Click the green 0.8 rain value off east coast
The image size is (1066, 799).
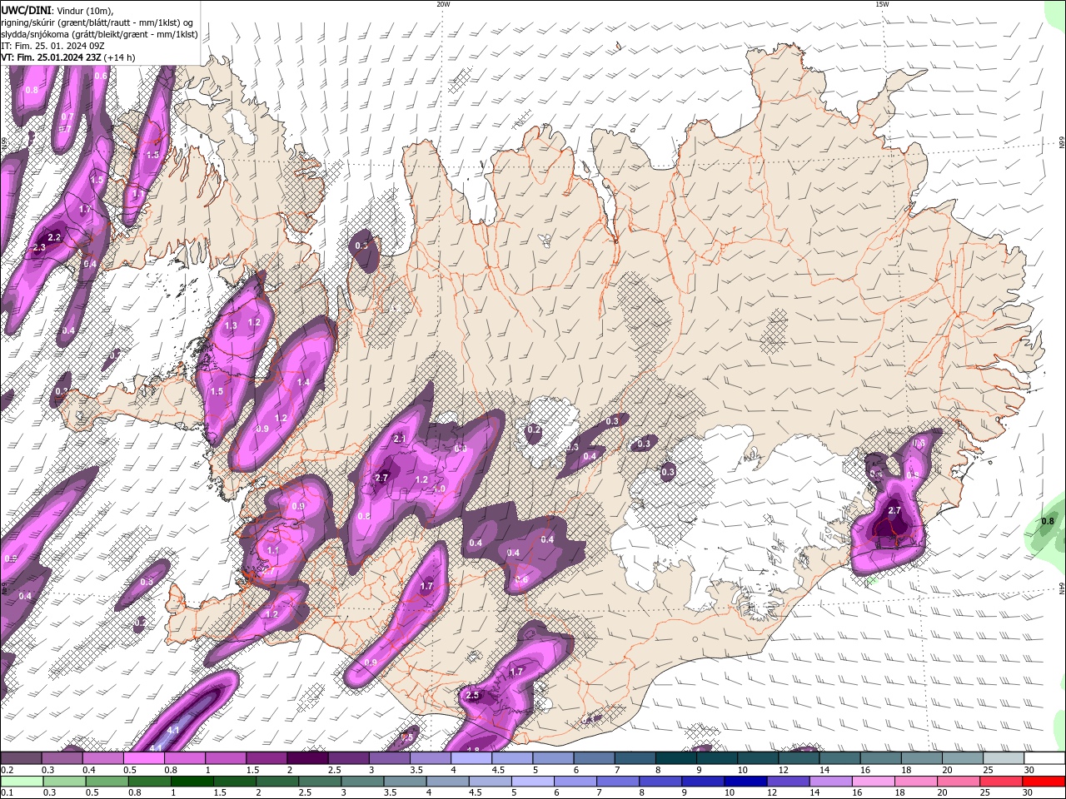[1048, 522]
